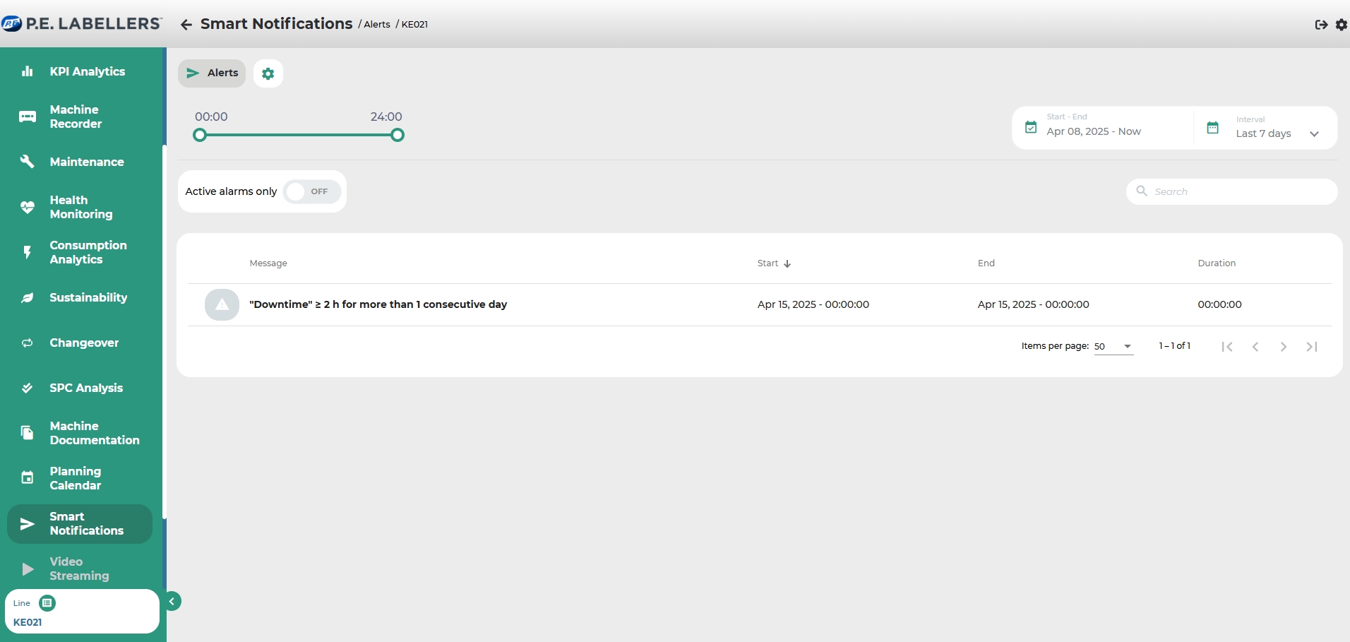Click the 24:00 time range slider handle

398,135
